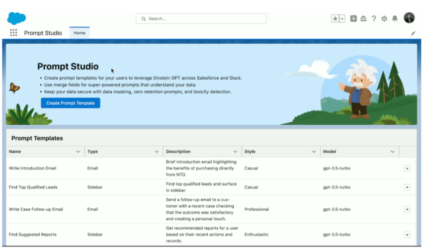The height and width of the screenshot is (248, 424).
Task: Click Casual style in Write Introduction Email row
Action: (251, 168)
